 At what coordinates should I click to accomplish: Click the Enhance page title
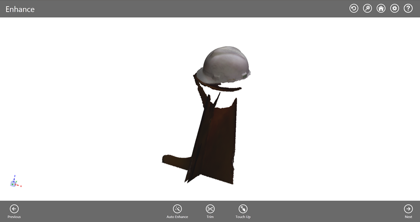[20, 9]
